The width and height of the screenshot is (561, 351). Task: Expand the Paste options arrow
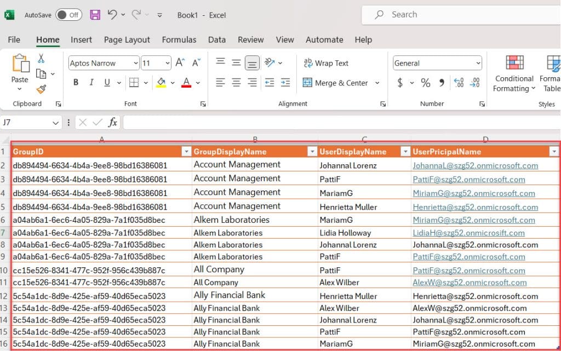tap(20, 89)
